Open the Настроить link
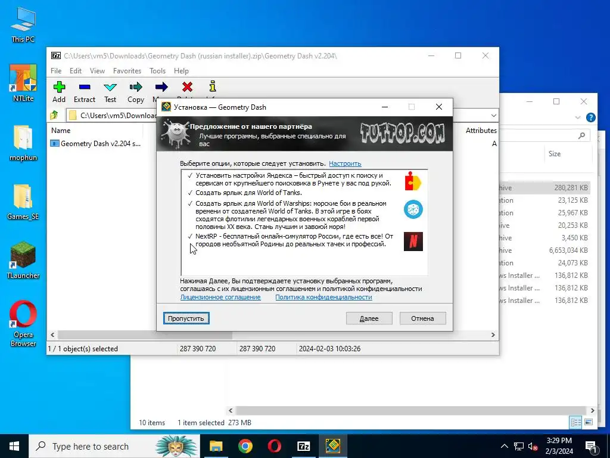 (x=345, y=163)
